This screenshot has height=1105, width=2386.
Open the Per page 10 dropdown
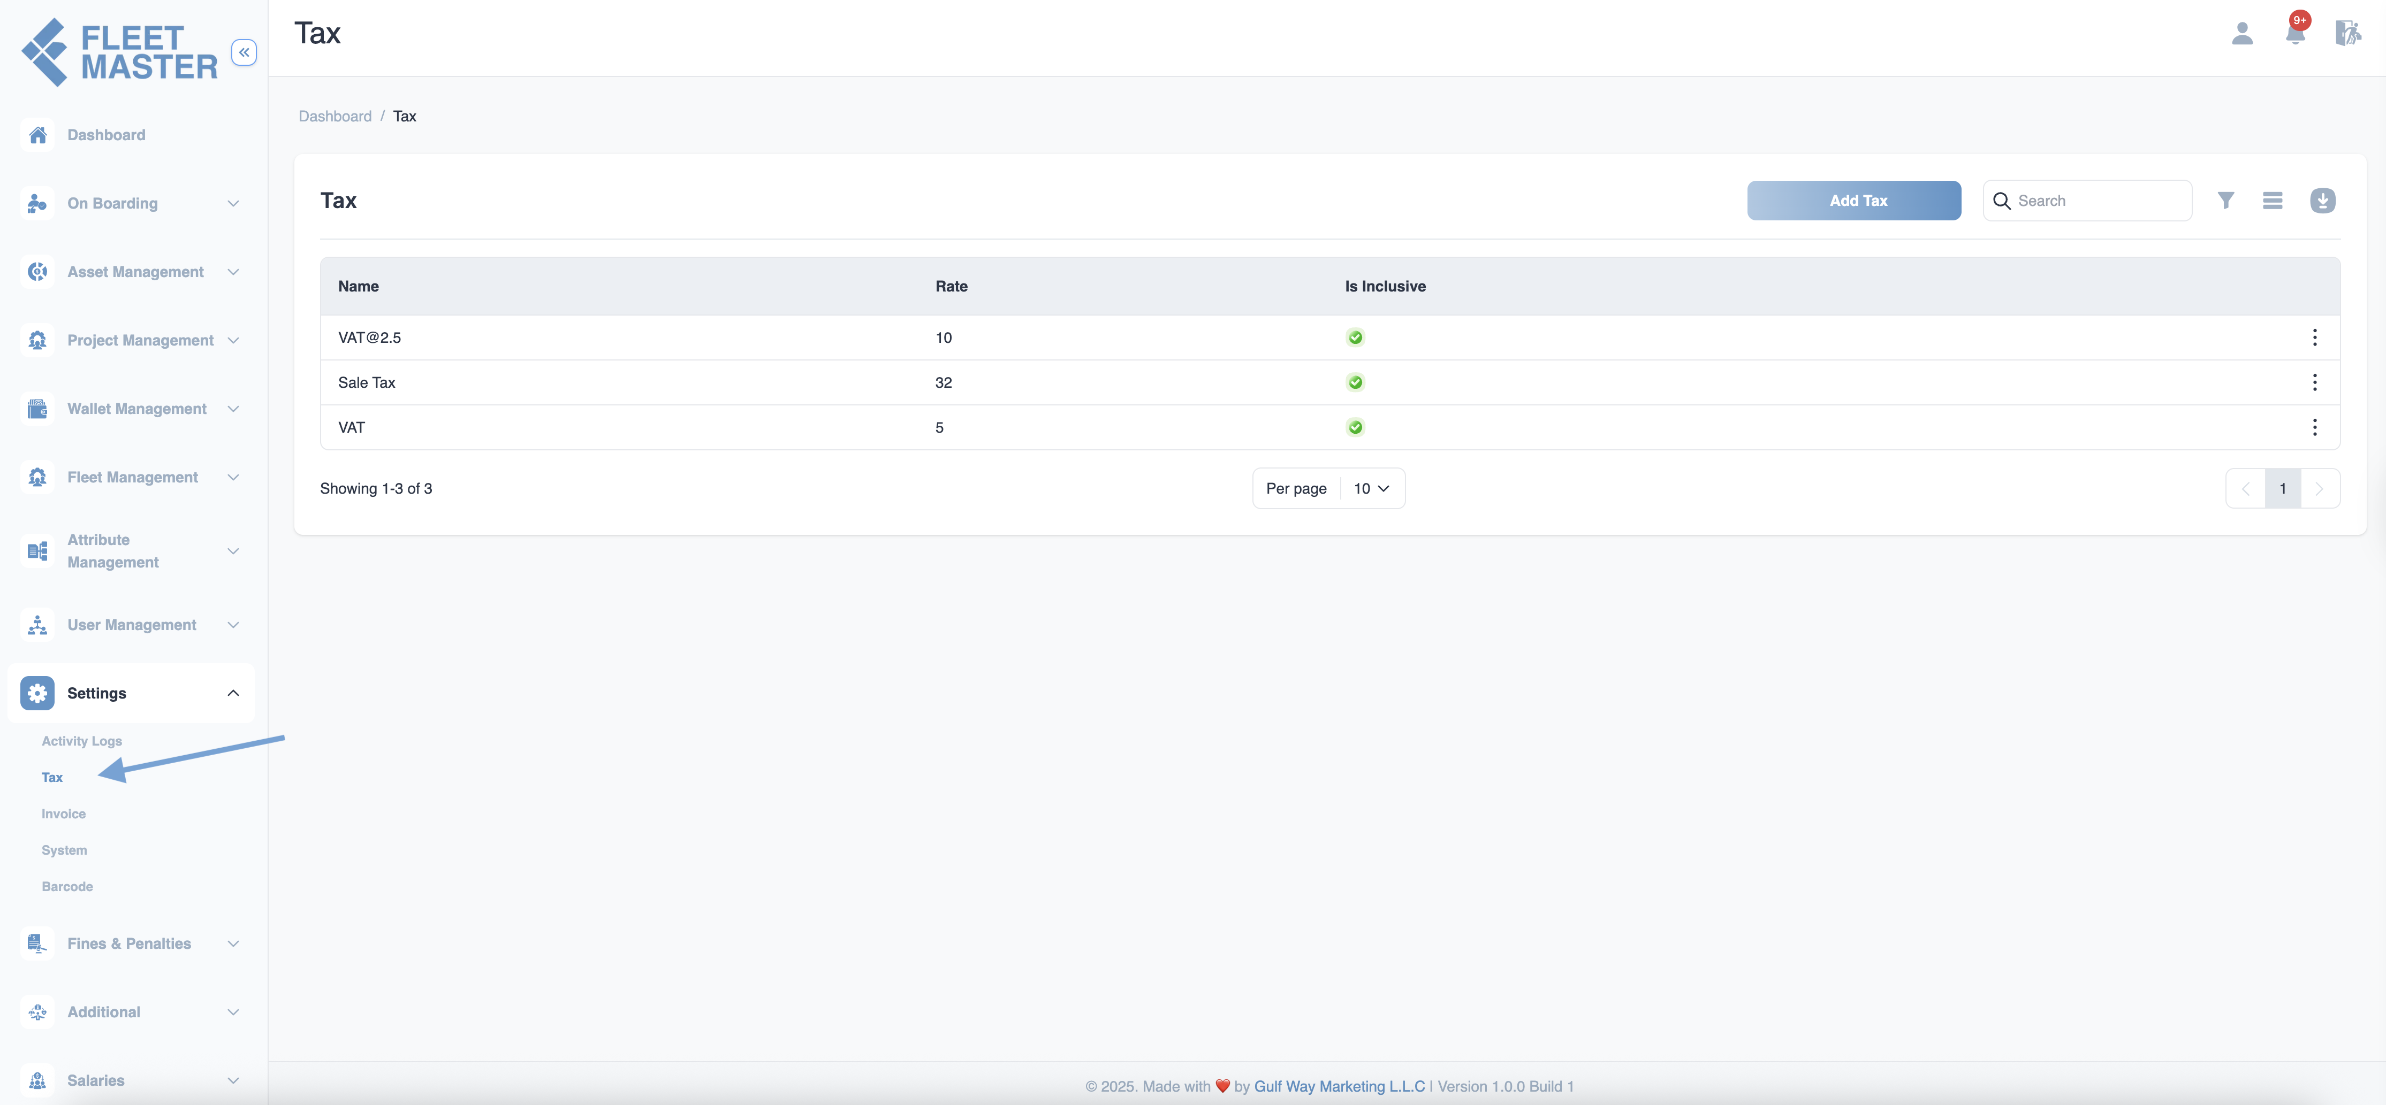1371,489
